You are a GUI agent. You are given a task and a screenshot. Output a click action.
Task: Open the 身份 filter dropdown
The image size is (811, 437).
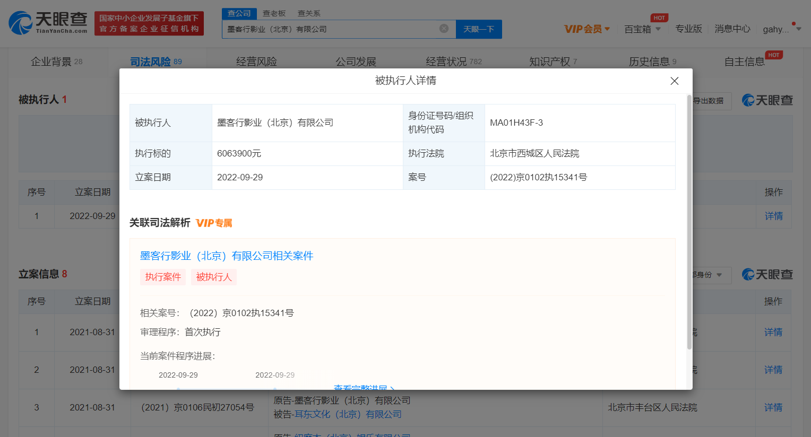pyautogui.click(x=711, y=275)
